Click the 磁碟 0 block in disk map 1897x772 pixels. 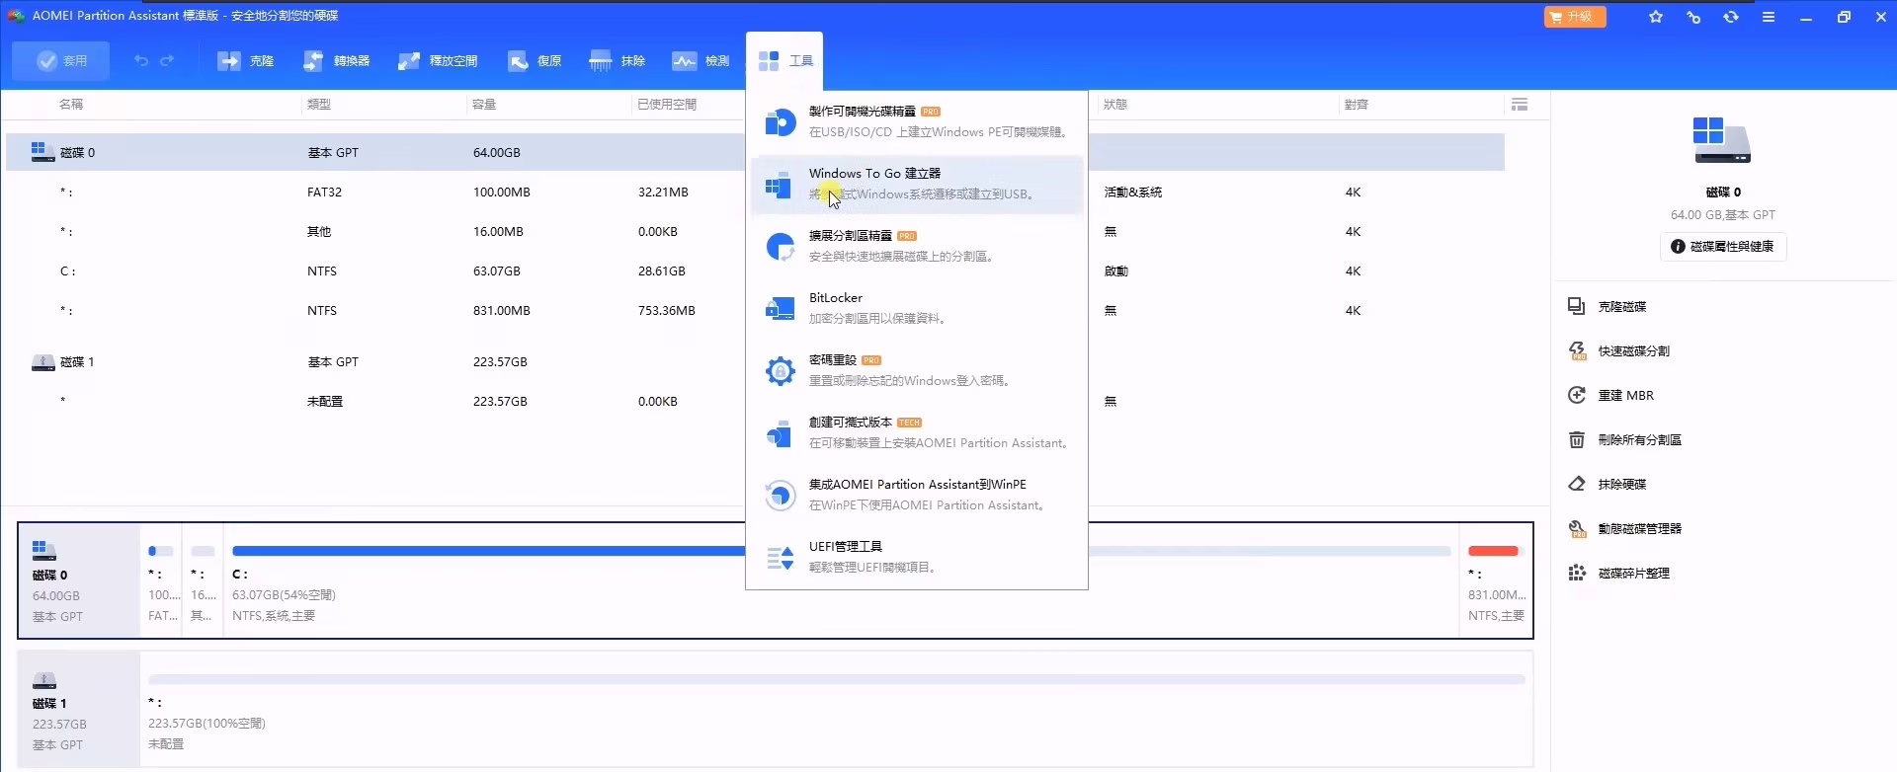79,580
